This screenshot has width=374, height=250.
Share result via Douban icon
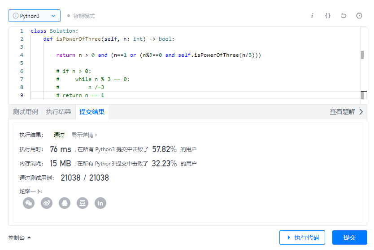coord(83,203)
